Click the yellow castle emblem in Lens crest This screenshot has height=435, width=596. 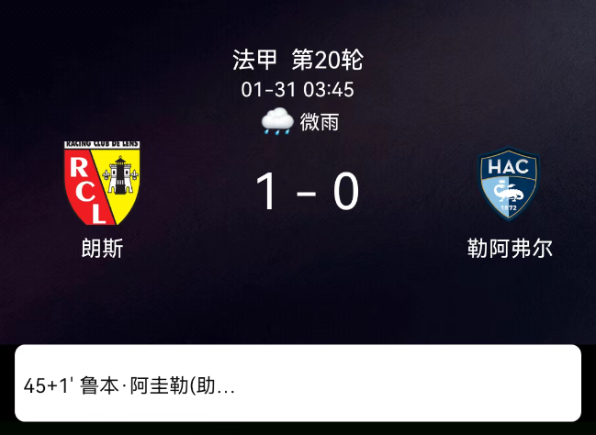click(x=120, y=175)
